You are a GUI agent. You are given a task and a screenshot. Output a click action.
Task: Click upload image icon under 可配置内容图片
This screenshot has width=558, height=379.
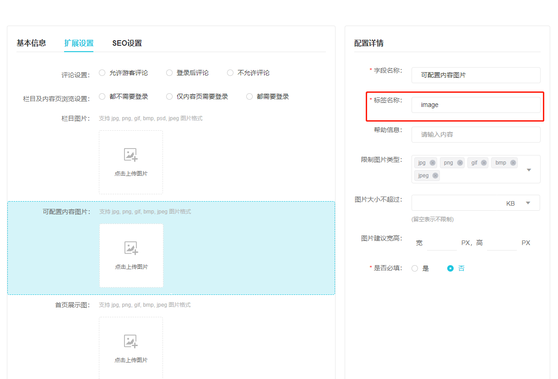(x=131, y=248)
